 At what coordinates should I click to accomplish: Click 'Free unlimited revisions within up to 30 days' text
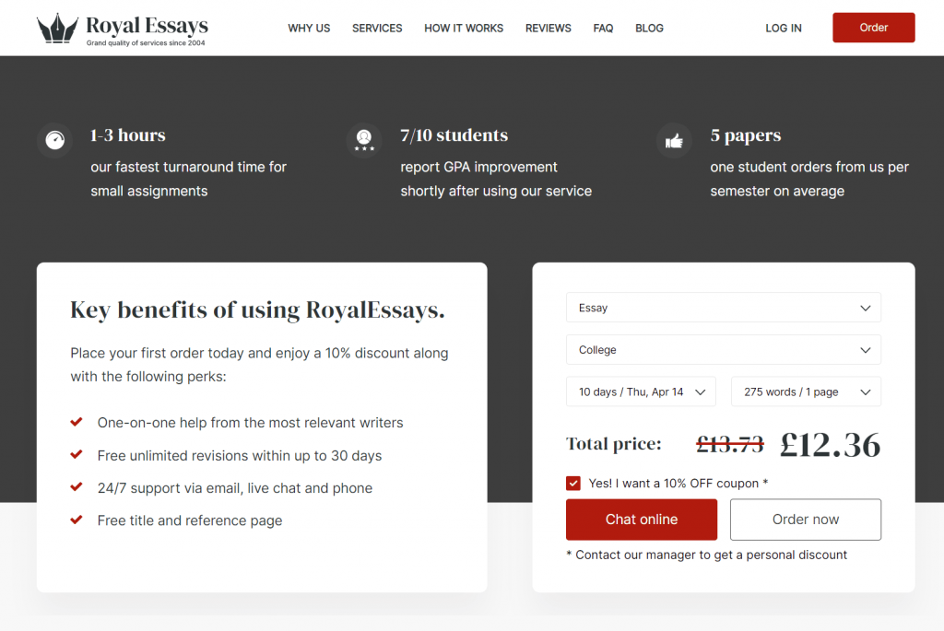[240, 456]
